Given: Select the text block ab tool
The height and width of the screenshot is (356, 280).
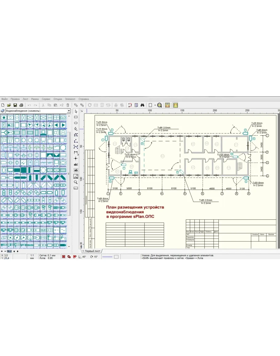Looking at the screenshot, I should pos(76,170).
